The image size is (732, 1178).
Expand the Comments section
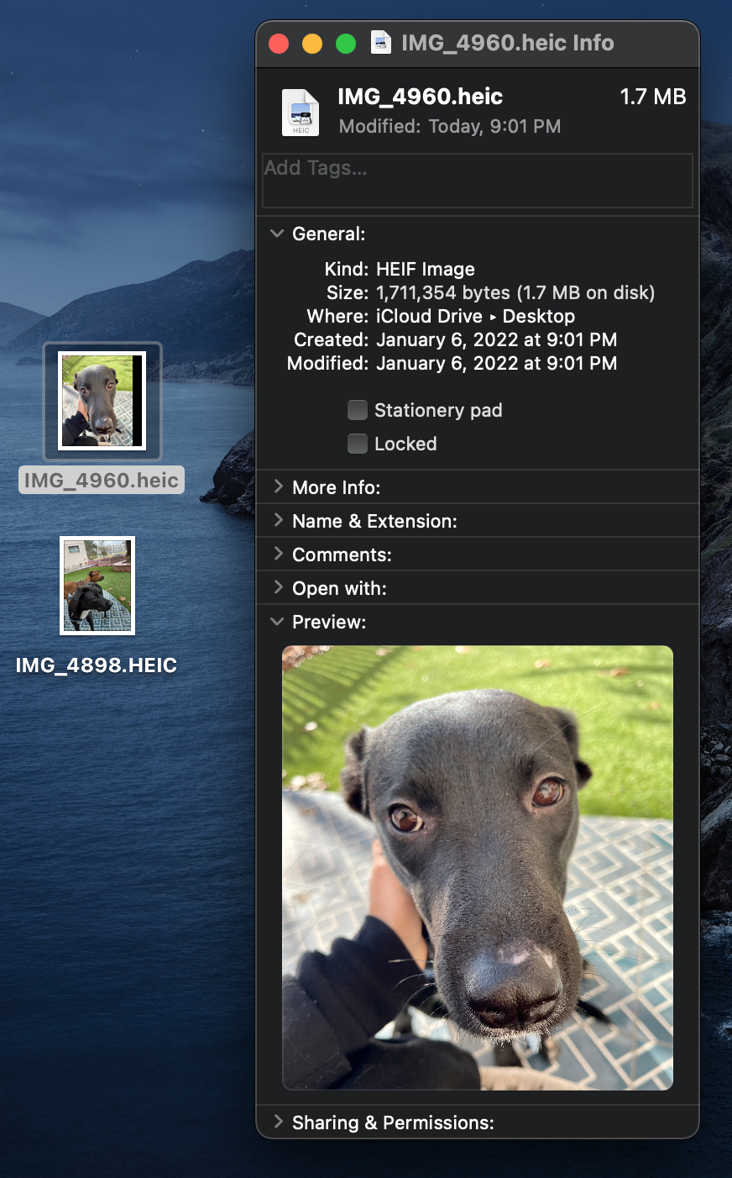pyautogui.click(x=278, y=554)
